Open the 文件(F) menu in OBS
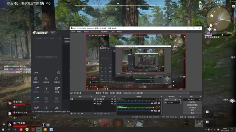236x132 pixels. pyautogui.click(x=73, y=32)
